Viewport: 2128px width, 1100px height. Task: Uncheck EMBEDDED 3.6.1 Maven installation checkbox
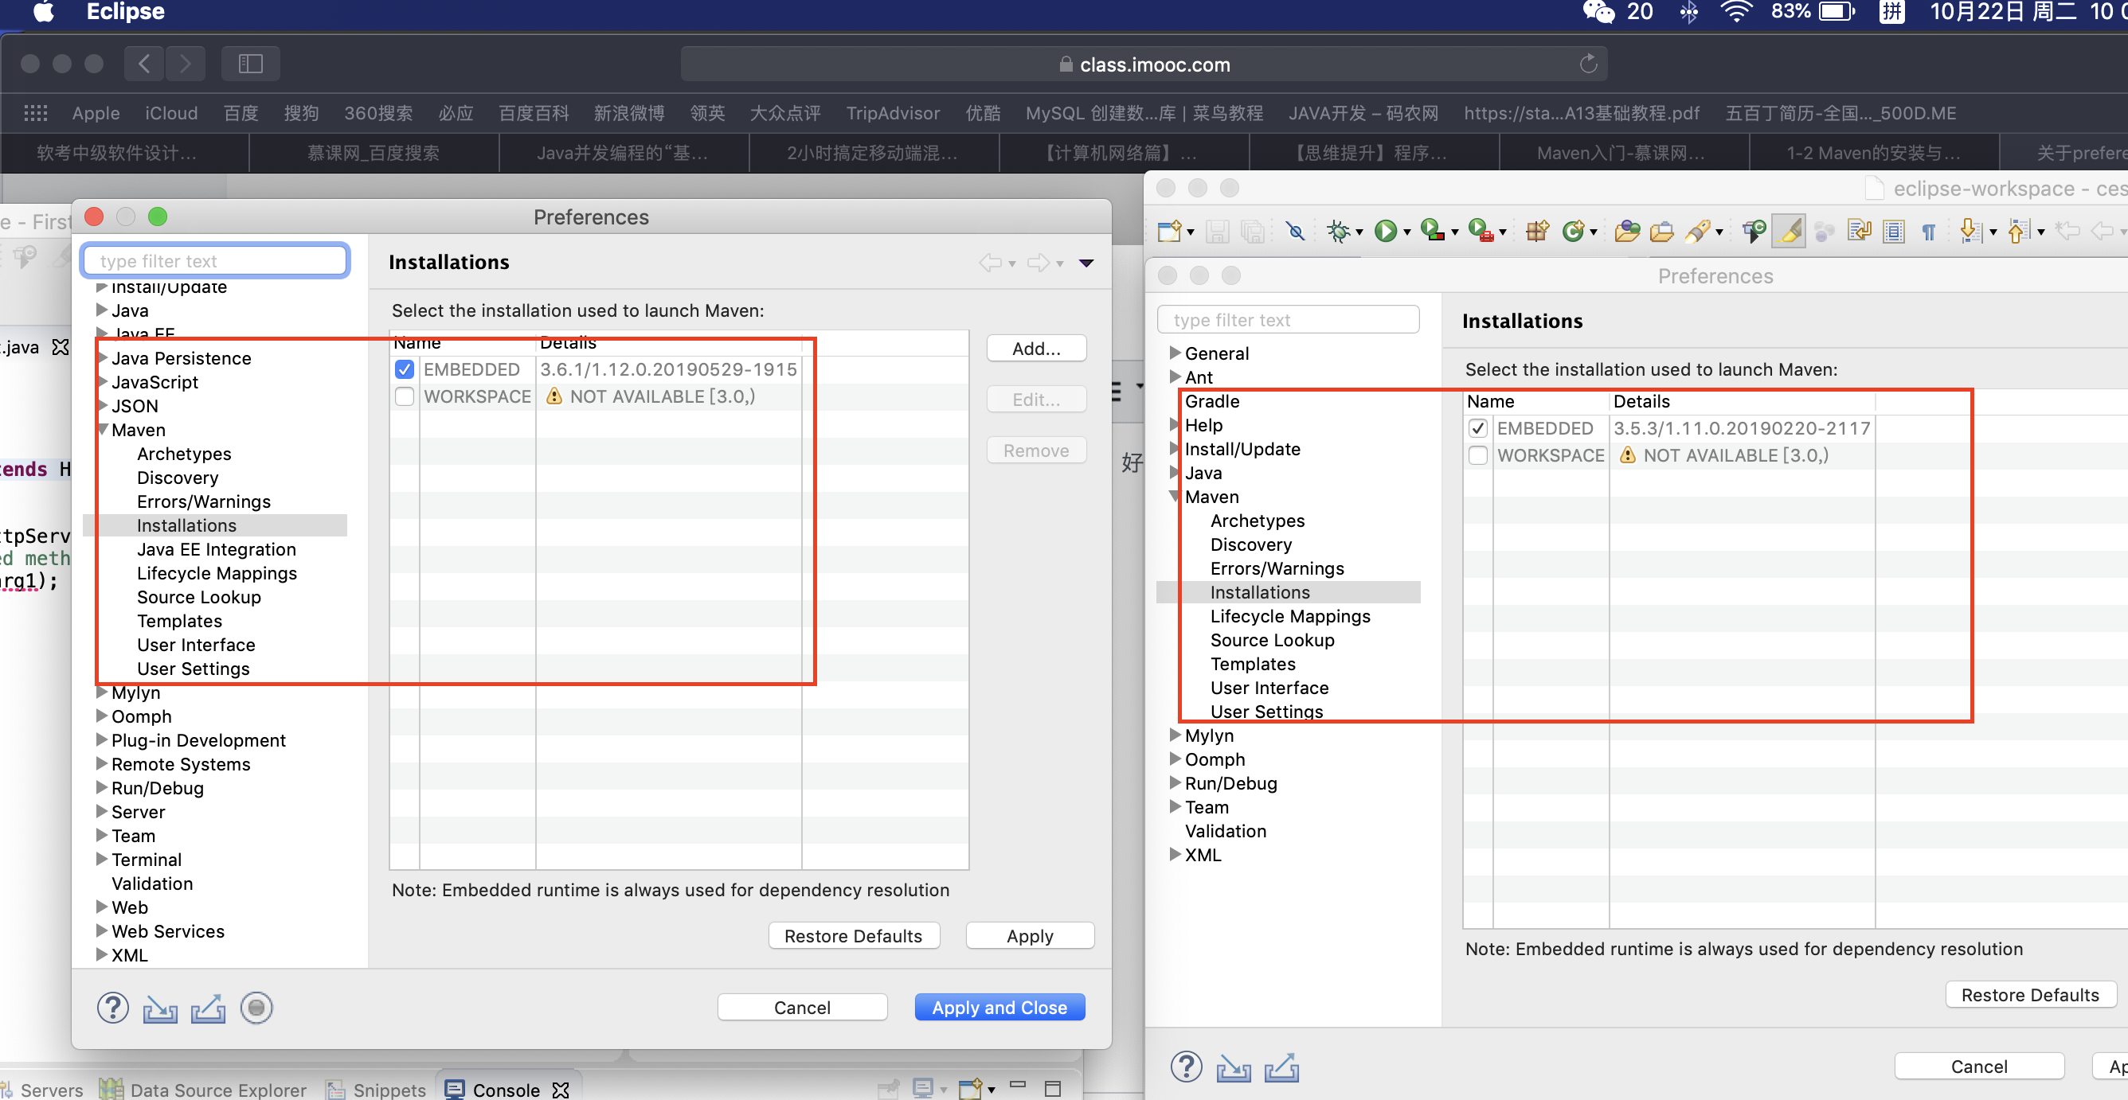404,369
